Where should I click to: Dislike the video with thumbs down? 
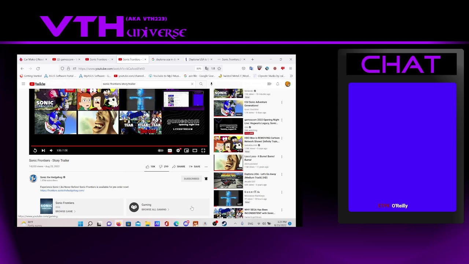tap(163, 166)
